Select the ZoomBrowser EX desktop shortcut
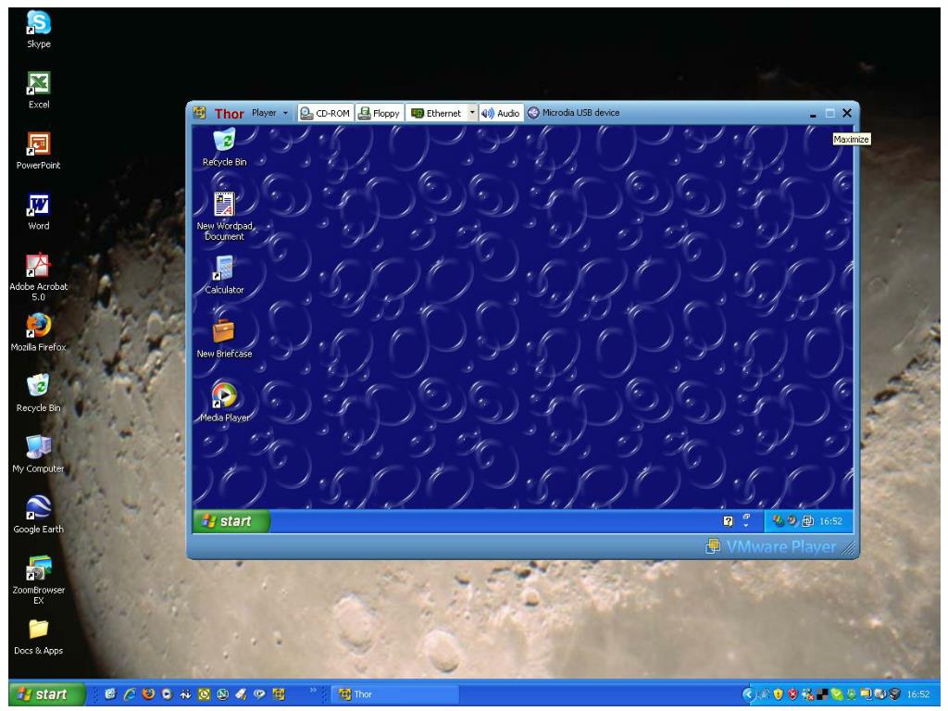 [x=39, y=580]
